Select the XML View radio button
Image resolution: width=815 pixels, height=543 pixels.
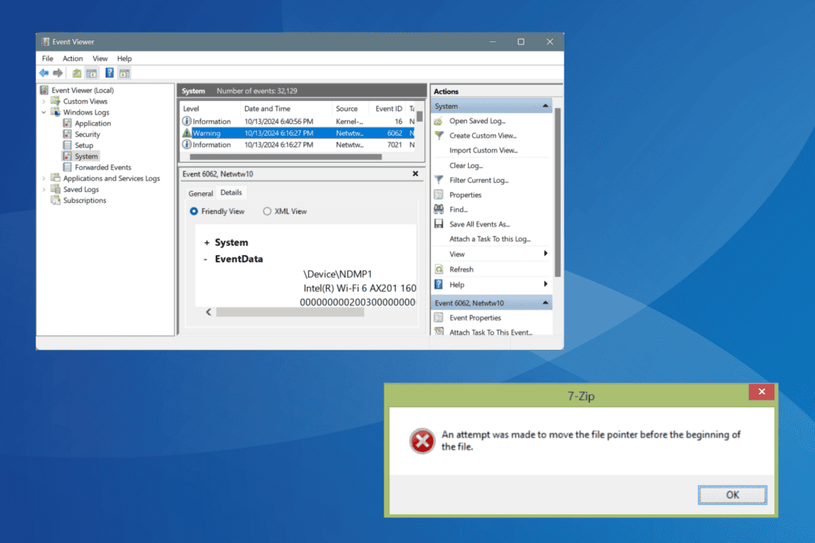pyautogui.click(x=267, y=211)
